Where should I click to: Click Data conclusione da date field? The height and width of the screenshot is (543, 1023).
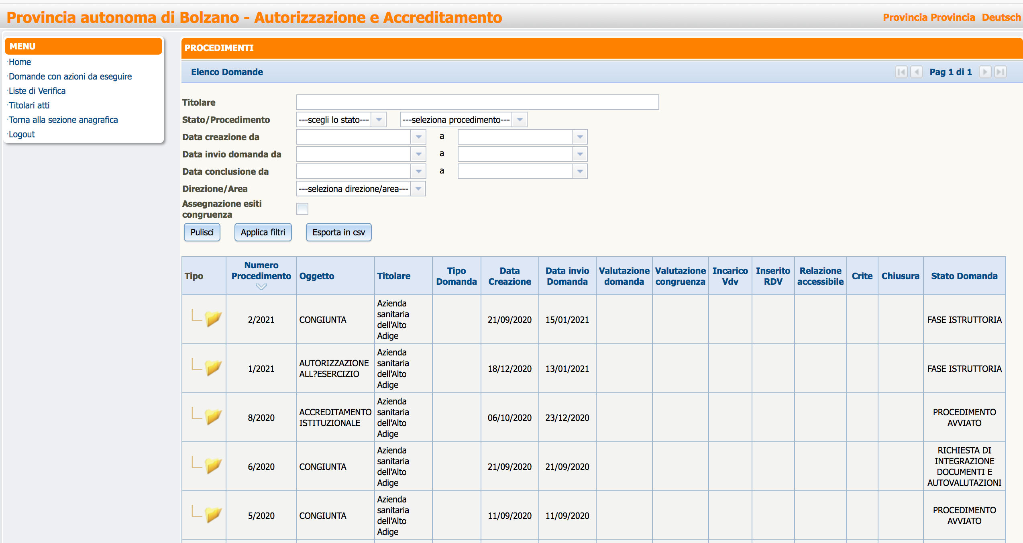tap(354, 171)
